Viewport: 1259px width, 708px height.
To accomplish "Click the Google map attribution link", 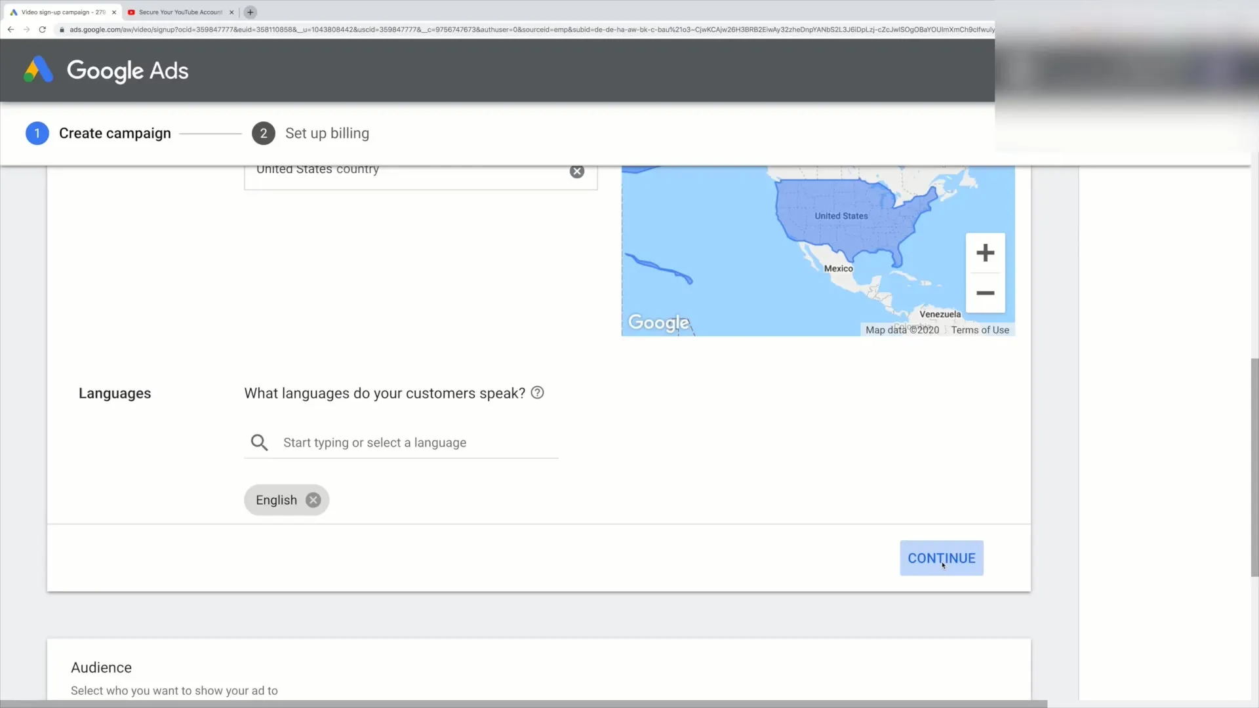I will tap(659, 323).
